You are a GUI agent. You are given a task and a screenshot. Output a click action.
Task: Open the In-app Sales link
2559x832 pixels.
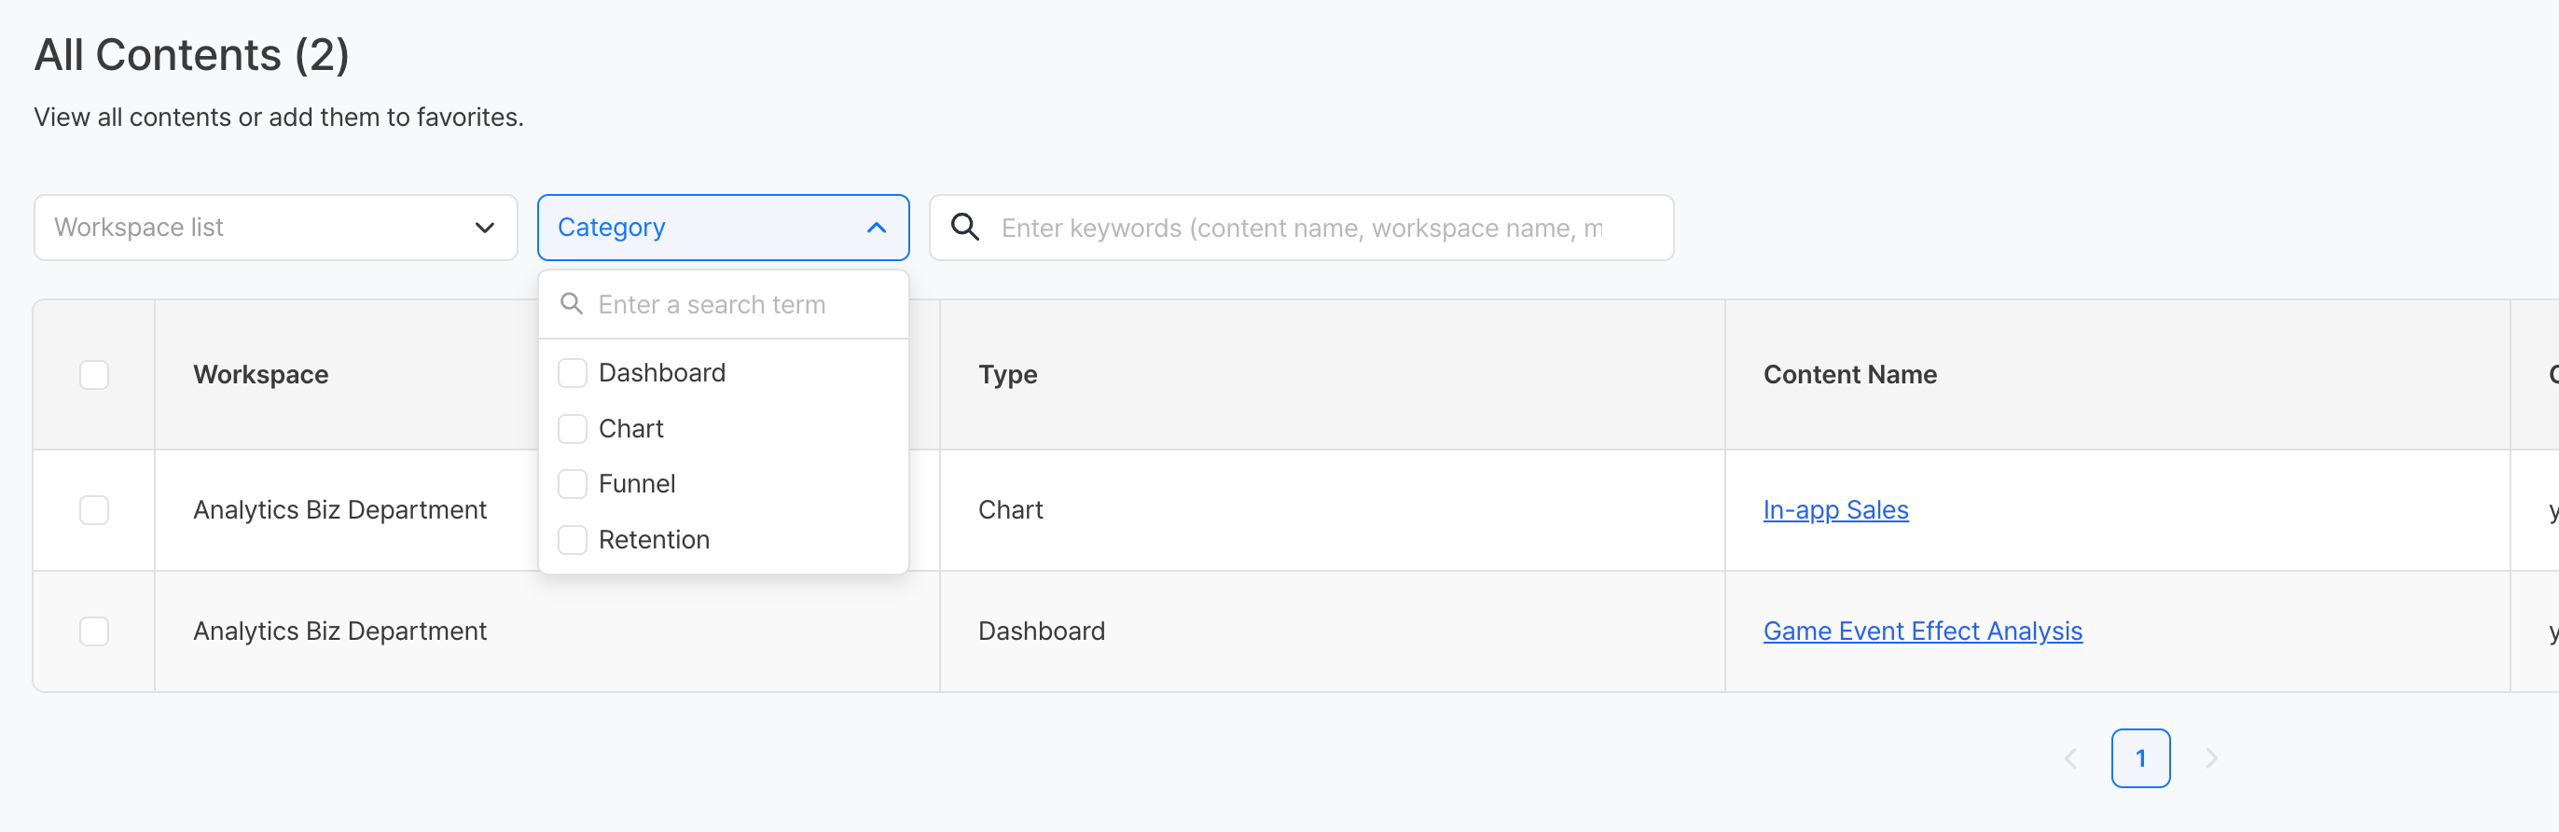point(1834,510)
